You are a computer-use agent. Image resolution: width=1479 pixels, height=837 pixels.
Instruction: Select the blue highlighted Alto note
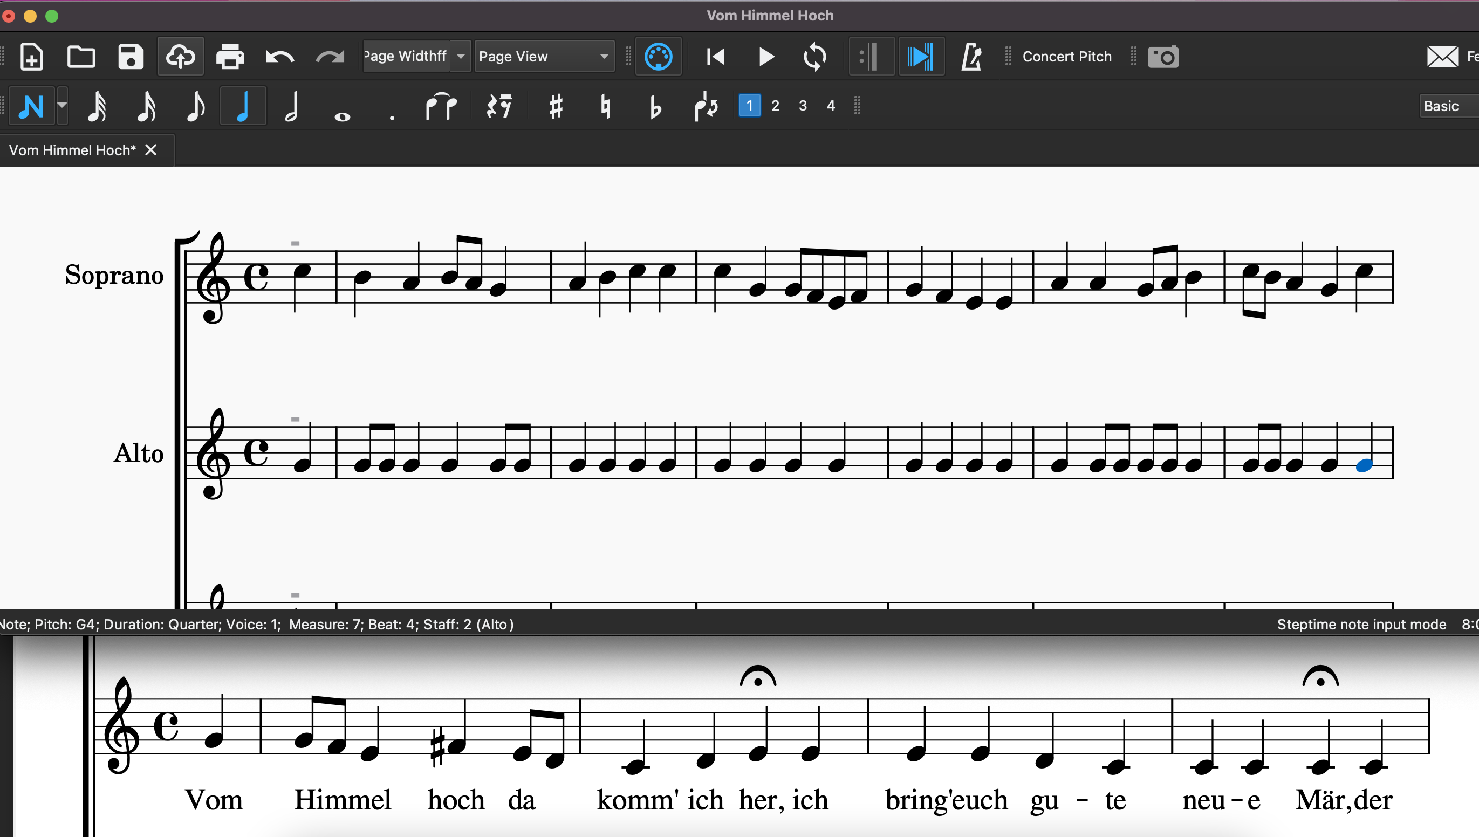tap(1364, 465)
